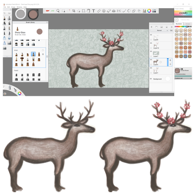Select the Flood Fill bucket tool
The height and width of the screenshot is (195, 195).
coord(88,11)
